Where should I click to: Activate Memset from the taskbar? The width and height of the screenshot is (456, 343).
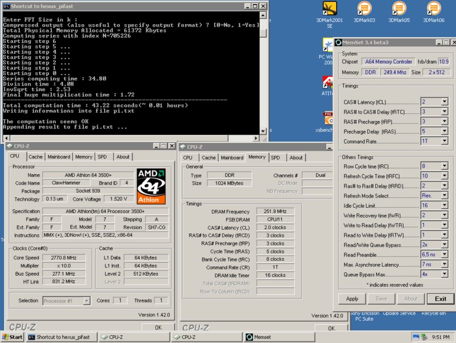pyautogui.click(x=280, y=337)
